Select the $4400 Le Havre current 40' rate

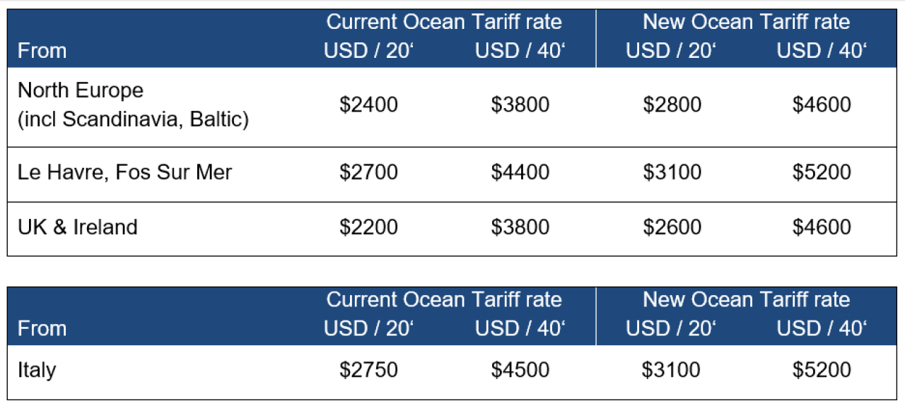pos(520,172)
